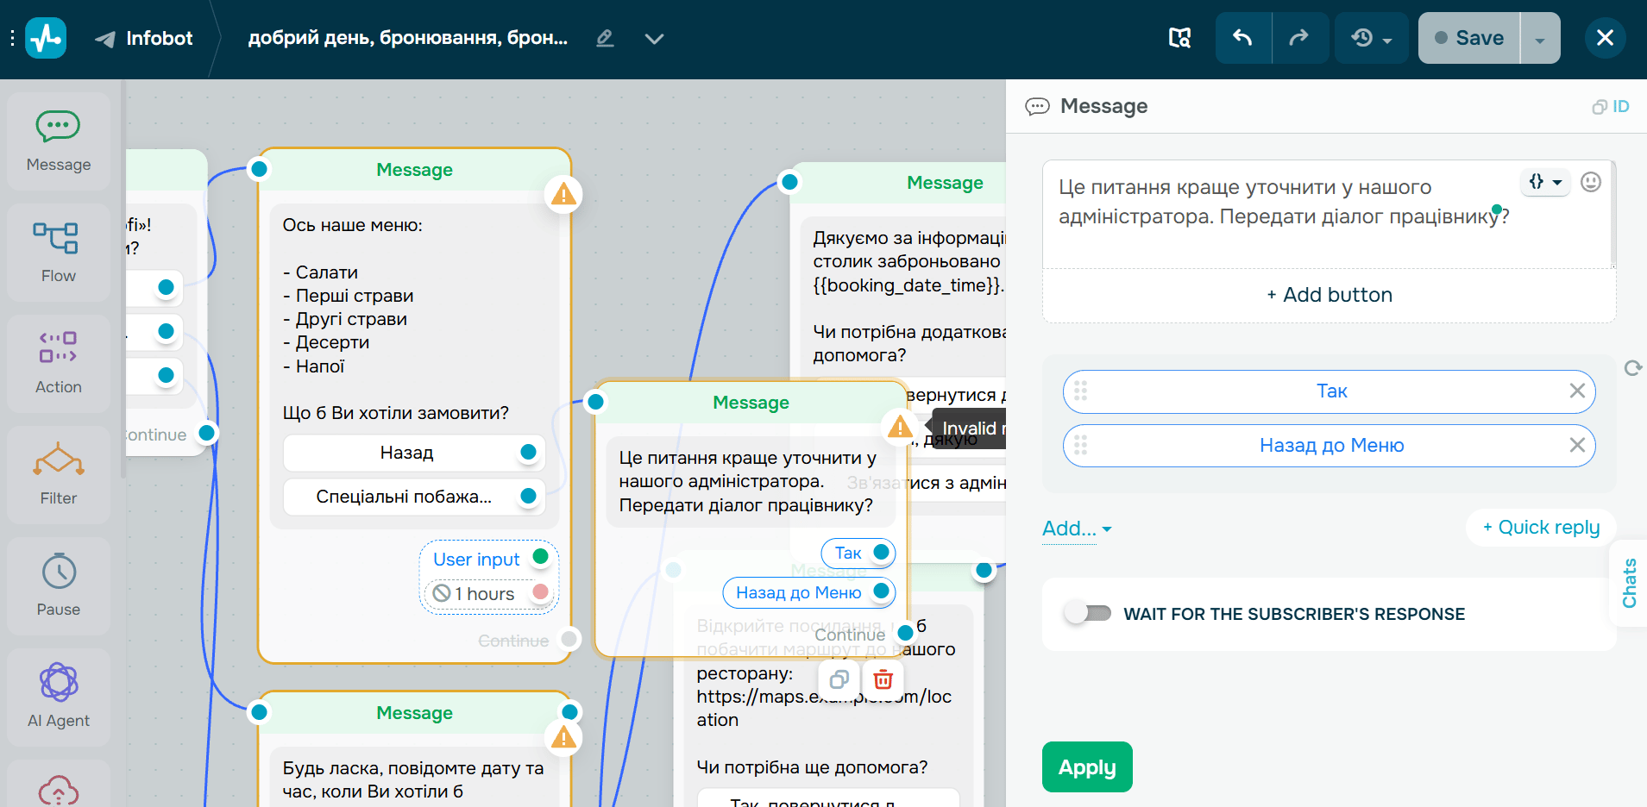Open the Infobot breadcrumb
Screen dimensions: 1647x807
(144, 38)
